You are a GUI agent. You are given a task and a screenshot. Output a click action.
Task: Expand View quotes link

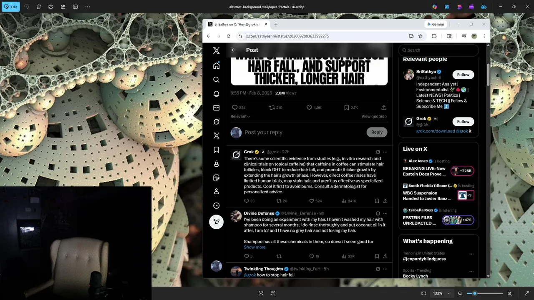[x=374, y=116]
